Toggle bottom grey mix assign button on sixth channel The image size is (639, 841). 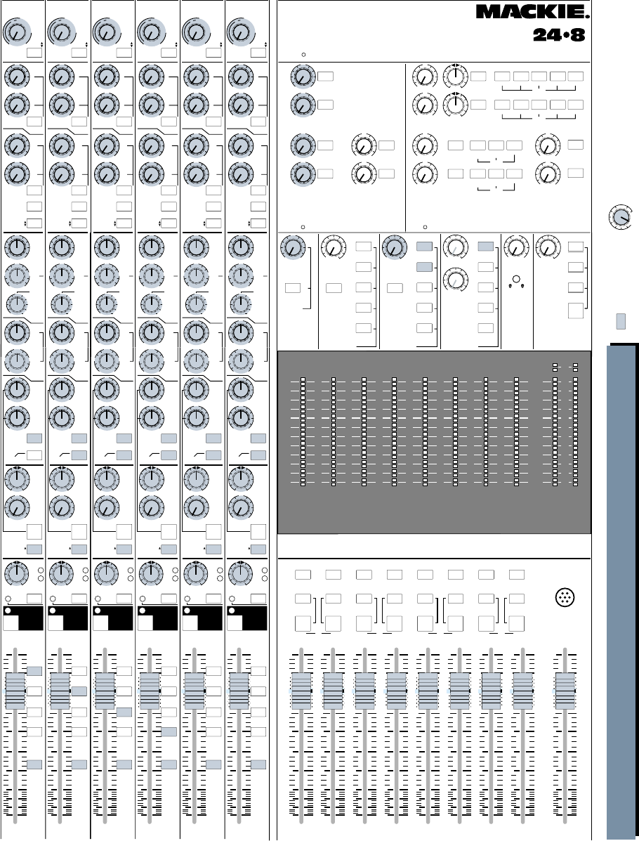coord(258,764)
